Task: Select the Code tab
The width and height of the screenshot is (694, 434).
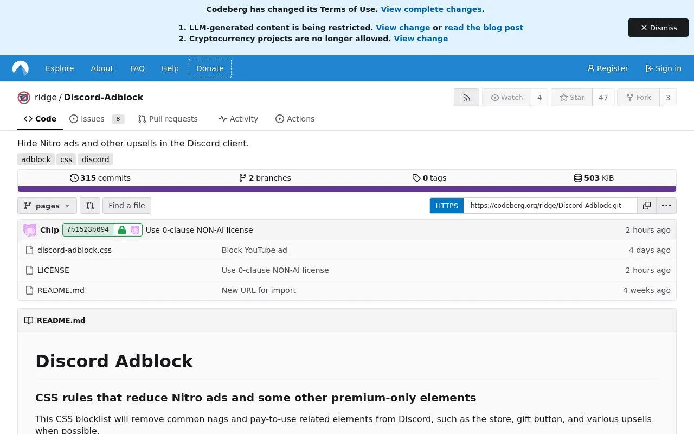Action: pyautogui.click(x=40, y=119)
